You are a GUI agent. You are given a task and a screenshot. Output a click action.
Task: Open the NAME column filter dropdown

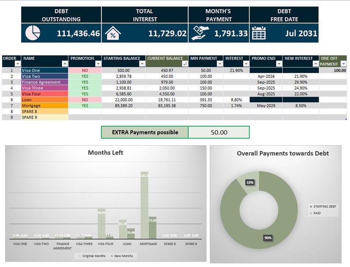coord(65,64)
